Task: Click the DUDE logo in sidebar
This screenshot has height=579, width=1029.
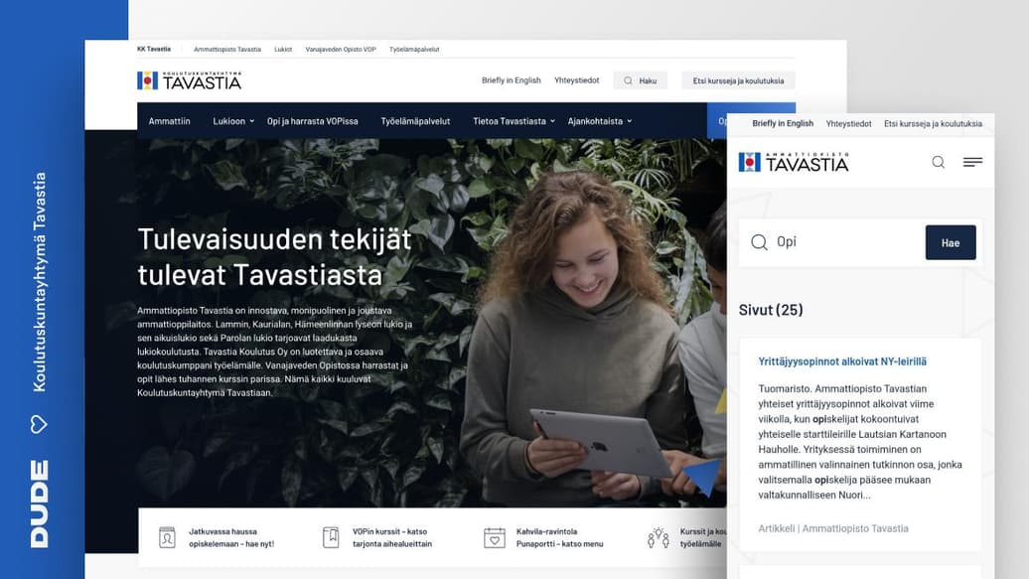Action: (x=40, y=504)
